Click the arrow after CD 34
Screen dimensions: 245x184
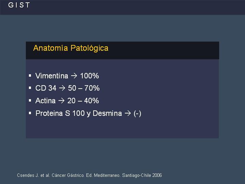pyautogui.click(x=62, y=88)
